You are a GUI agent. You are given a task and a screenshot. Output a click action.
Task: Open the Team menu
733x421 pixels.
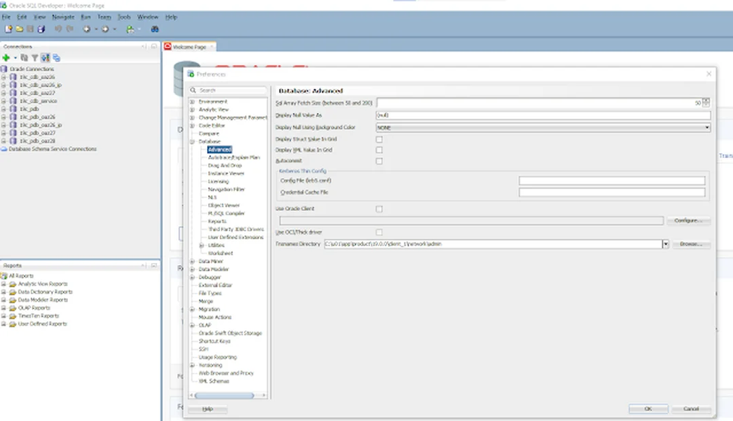(x=105, y=17)
